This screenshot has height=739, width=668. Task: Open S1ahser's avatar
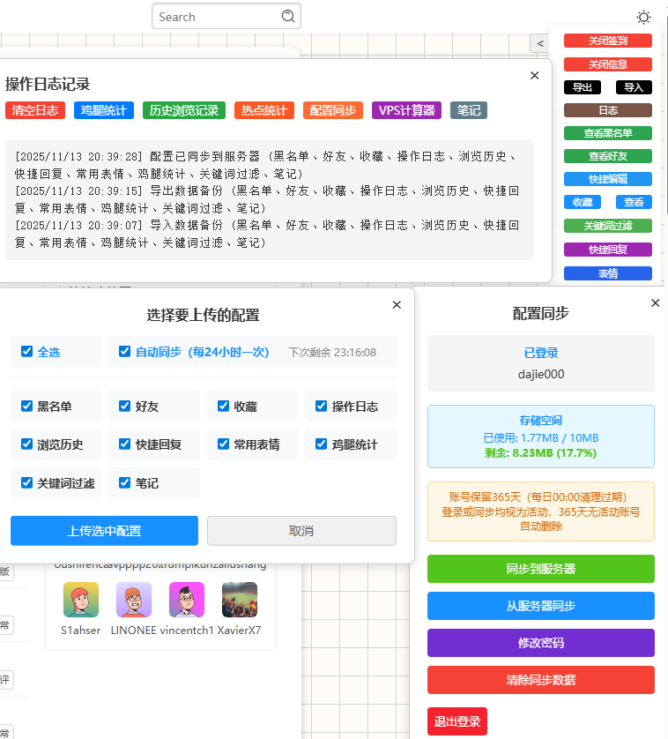click(x=81, y=600)
